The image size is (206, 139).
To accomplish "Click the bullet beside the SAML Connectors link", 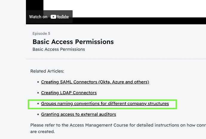I will click(38, 82).
